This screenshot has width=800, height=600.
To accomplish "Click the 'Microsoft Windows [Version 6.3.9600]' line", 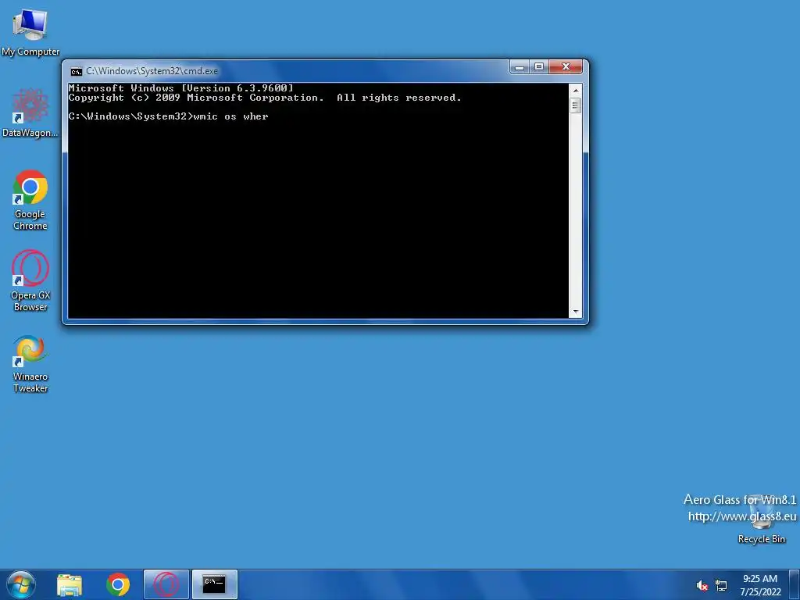I will pos(181,87).
